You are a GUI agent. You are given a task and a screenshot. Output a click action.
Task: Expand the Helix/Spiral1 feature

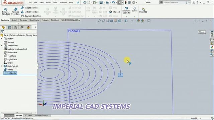1,66
